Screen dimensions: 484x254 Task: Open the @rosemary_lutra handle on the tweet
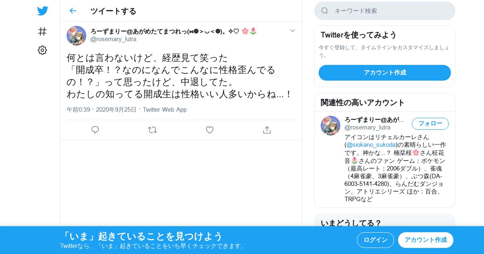113,39
